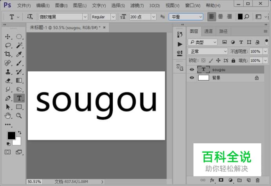The height and width of the screenshot is (186, 271).
Task: Select the Eraser tool
Action: pos(8,81)
